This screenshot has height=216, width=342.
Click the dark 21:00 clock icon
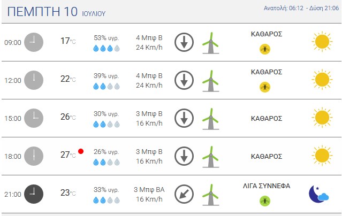34,194
